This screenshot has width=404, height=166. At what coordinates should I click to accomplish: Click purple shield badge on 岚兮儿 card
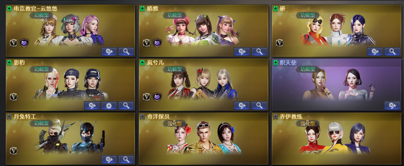click(x=157, y=97)
